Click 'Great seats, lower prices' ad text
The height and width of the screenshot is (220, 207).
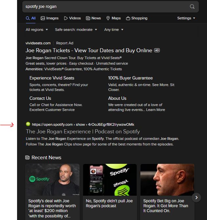pyautogui.click(x=77, y=63)
